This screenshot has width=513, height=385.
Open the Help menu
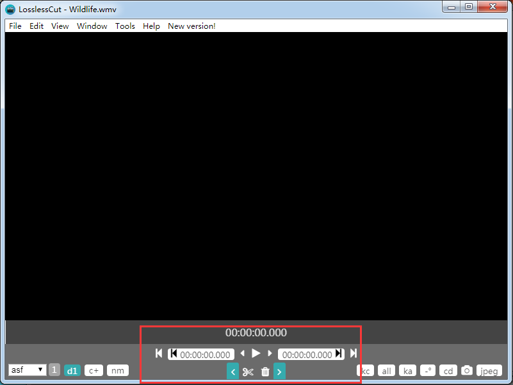click(x=151, y=26)
